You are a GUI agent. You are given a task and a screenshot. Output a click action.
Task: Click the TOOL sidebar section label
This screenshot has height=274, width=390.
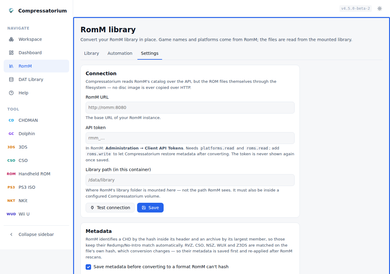pos(13,109)
